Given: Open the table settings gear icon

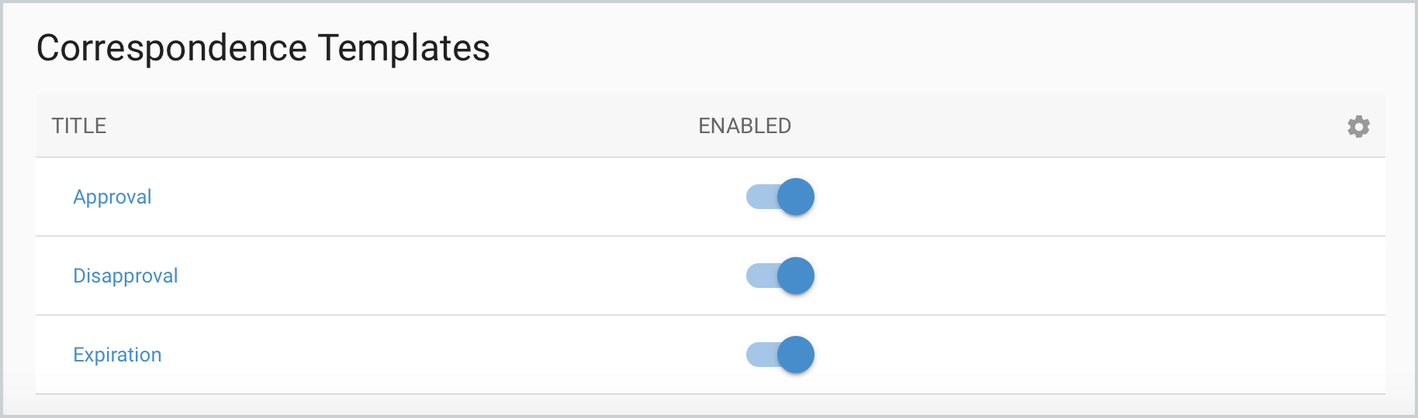Looking at the screenshot, I should (x=1358, y=126).
